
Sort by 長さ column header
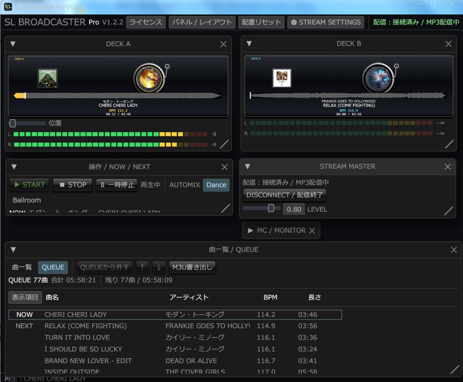coord(315,297)
